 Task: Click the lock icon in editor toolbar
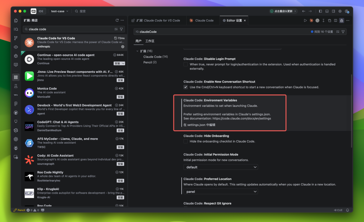pyautogui.click(x=341, y=21)
